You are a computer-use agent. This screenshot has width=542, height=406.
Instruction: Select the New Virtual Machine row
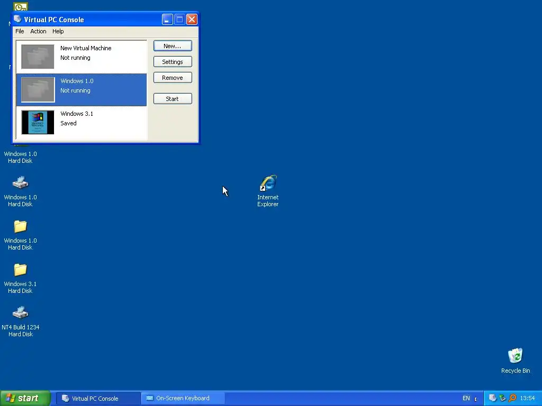(x=82, y=57)
